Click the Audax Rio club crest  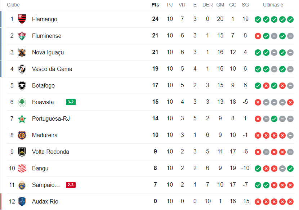(x=22, y=201)
